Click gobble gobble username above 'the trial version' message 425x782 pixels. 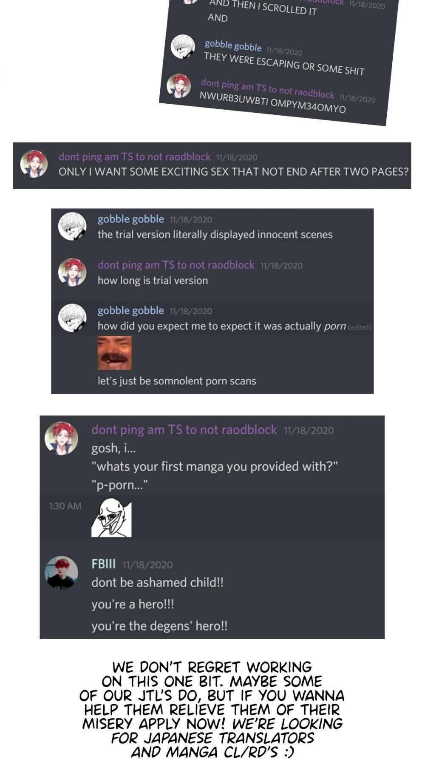coord(131,219)
